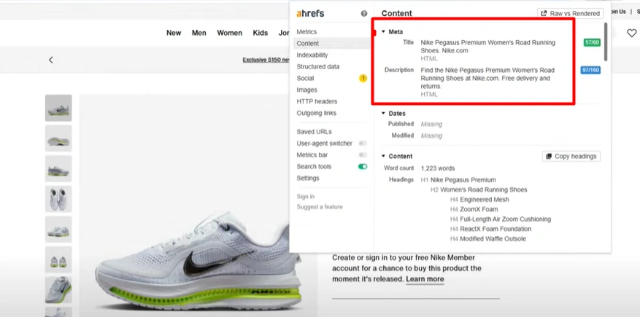Open the Metrics tab in Ahrefs sidebar
The width and height of the screenshot is (640, 317).
pos(306,32)
